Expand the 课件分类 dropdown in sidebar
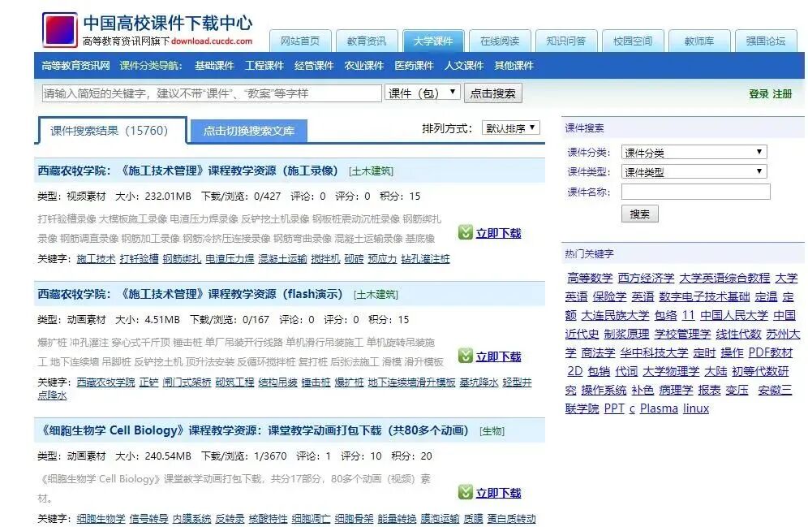The width and height of the screenshot is (808, 527). pyautogui.click(x=694, y=151)
